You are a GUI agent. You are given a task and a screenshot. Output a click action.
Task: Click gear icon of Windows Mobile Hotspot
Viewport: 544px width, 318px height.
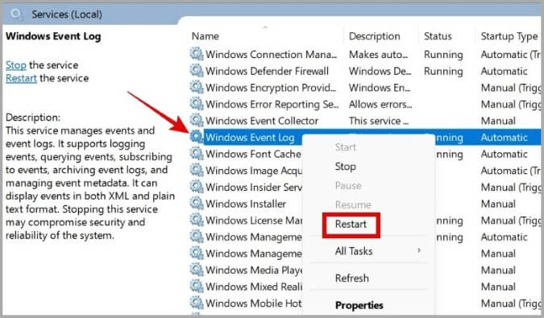tap(197, 303)
